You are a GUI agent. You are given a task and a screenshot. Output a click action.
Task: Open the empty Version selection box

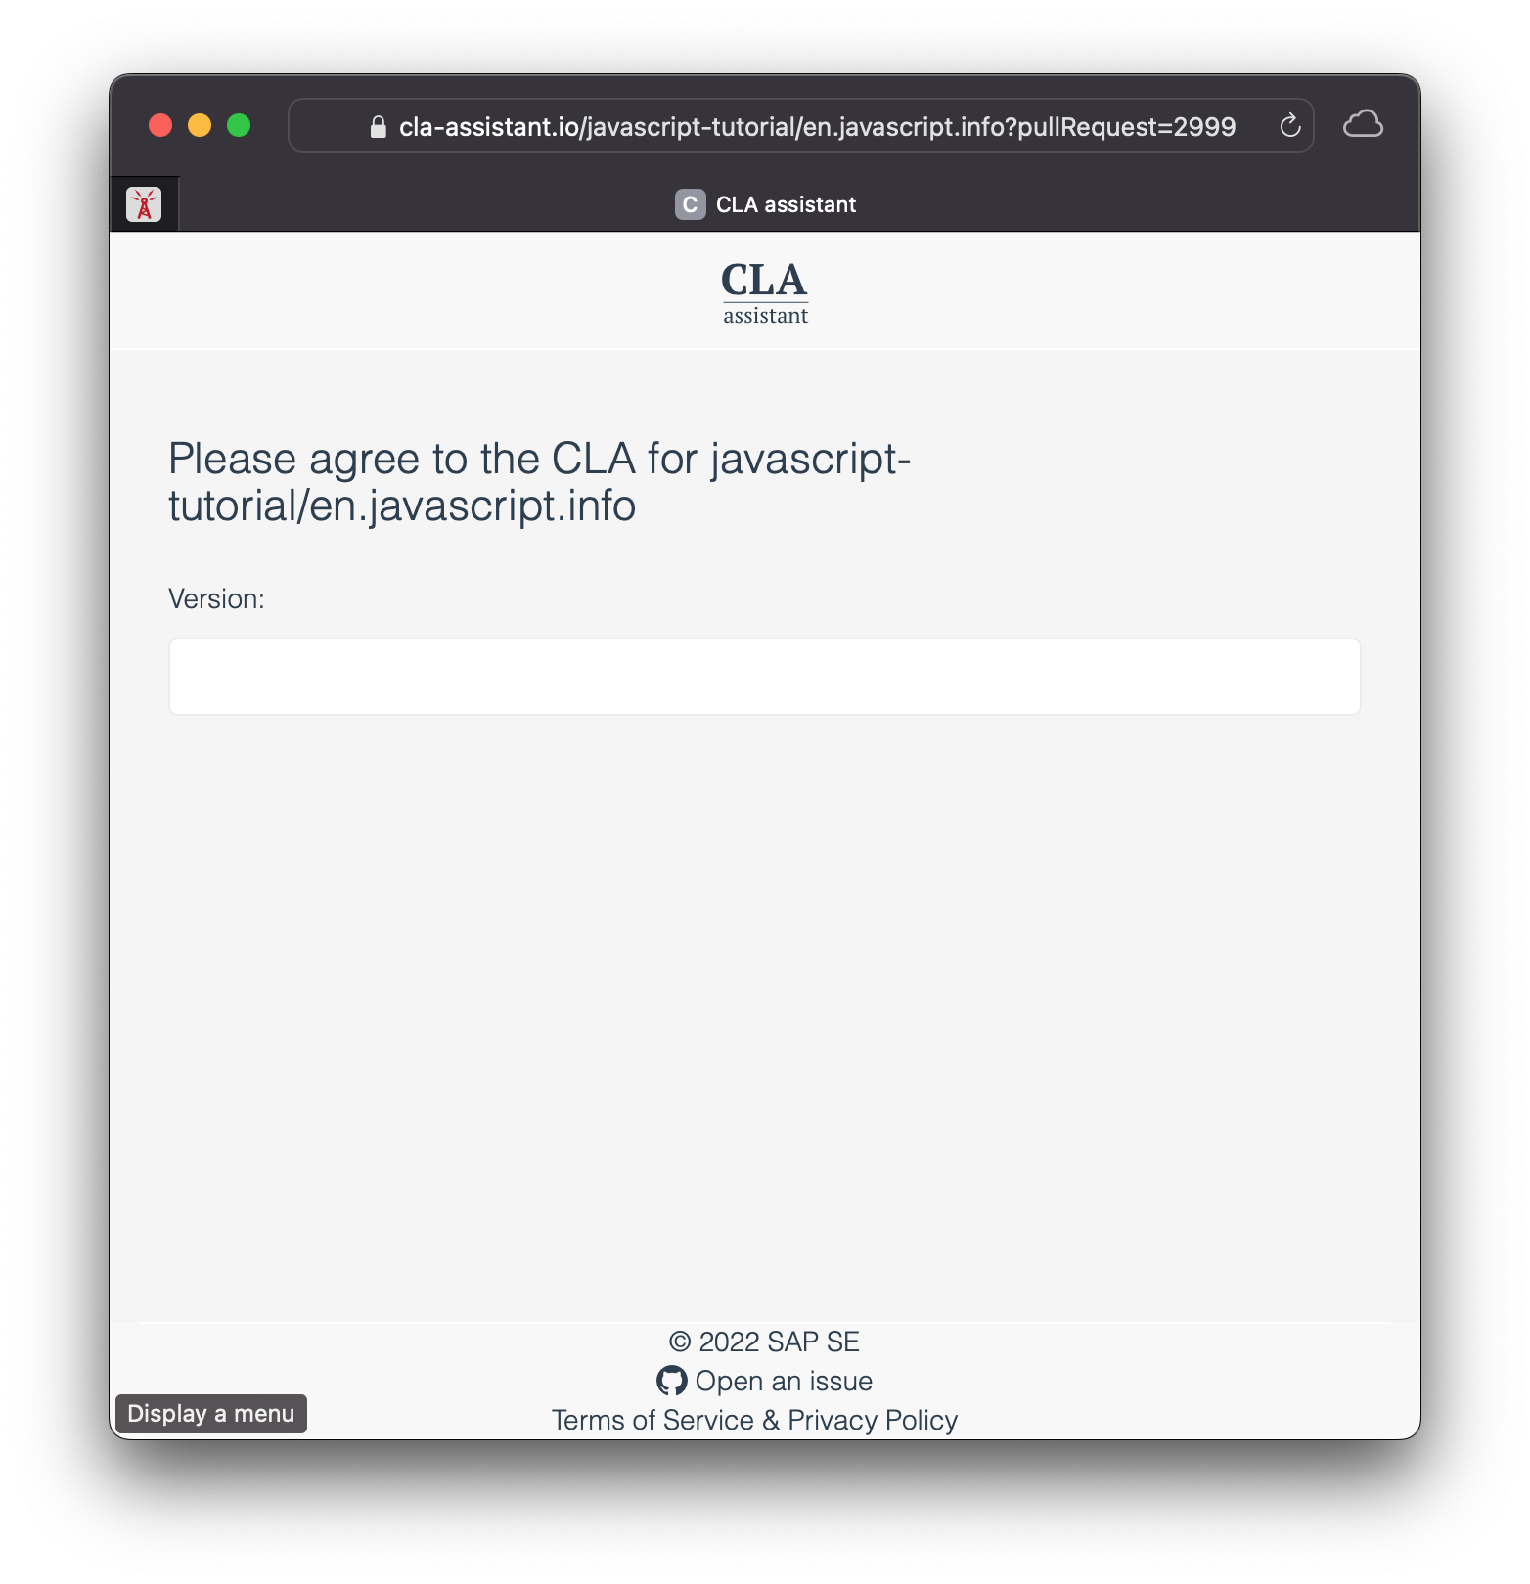click(765, 677)
